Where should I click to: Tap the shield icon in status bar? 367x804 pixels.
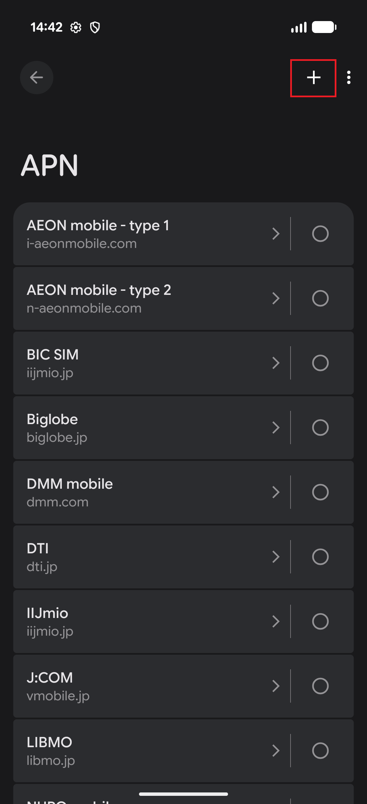point(95,27)
